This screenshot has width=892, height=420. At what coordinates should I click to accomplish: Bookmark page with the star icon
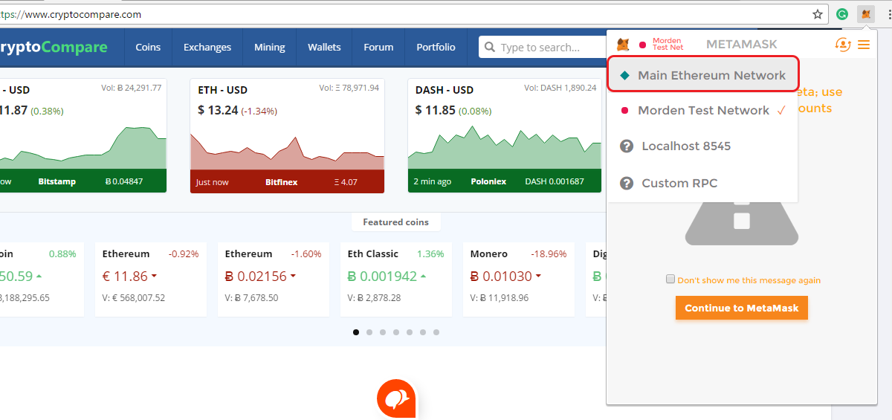(x=818, y=14)
